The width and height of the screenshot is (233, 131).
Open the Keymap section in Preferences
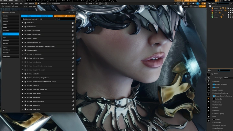click(11, 43)
